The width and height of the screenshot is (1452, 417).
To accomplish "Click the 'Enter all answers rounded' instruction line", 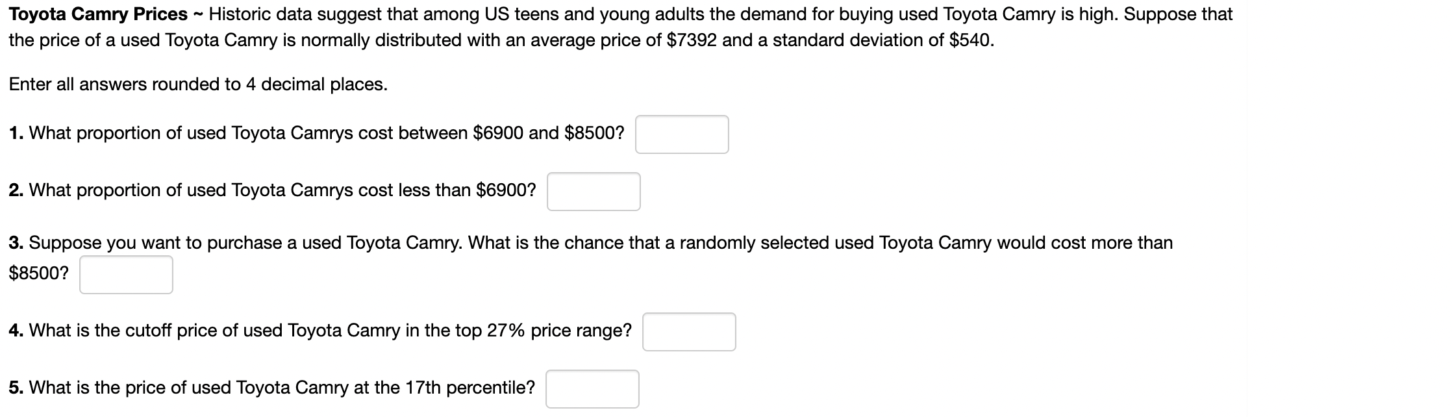I will coord(198,84).
